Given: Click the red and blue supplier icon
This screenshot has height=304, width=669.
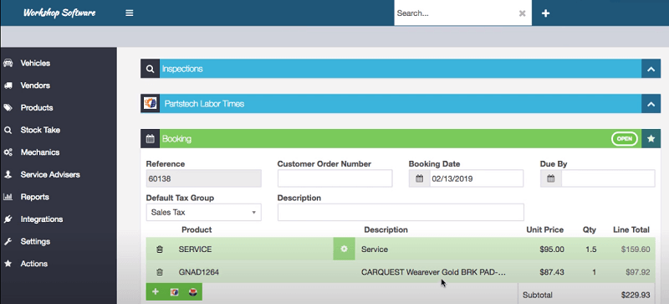Looking at the screenshot, I should (193, 292).
